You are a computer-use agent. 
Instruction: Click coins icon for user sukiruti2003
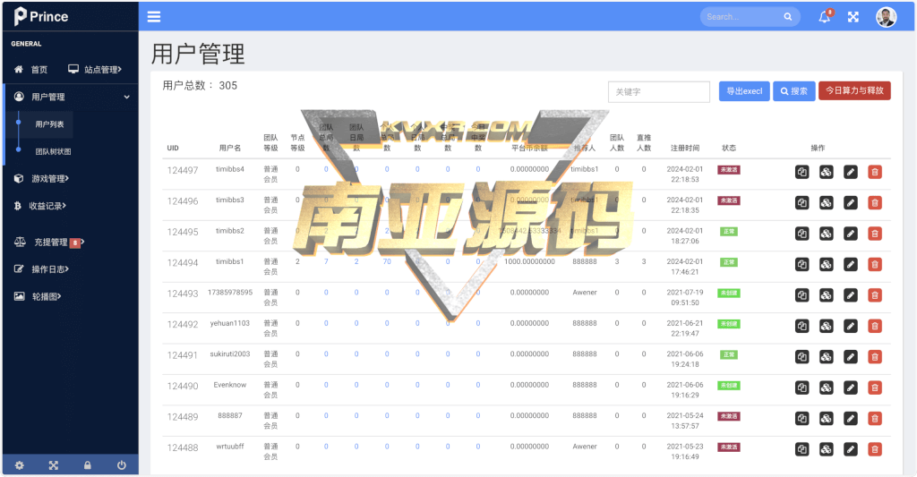point(826,356)
